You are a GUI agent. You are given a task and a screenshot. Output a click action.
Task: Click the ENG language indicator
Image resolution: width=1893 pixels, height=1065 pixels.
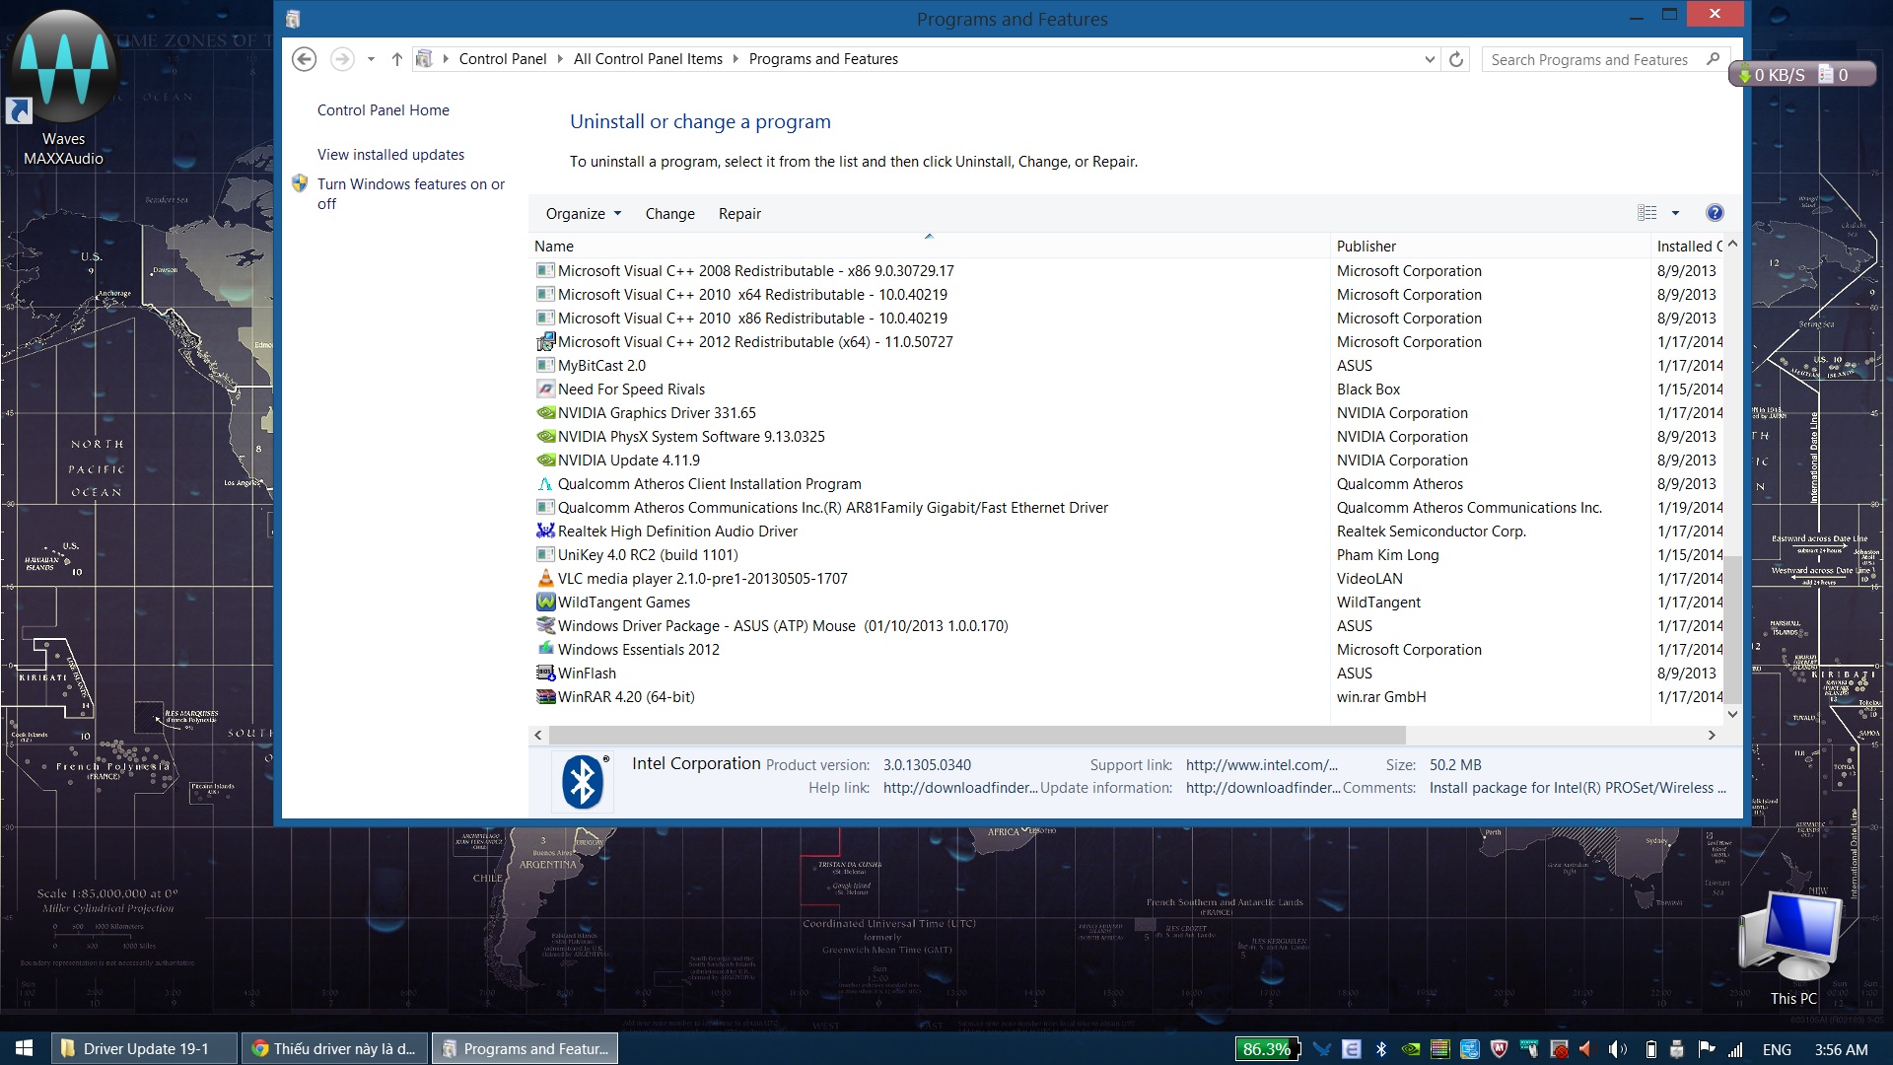[1777, 1049]
